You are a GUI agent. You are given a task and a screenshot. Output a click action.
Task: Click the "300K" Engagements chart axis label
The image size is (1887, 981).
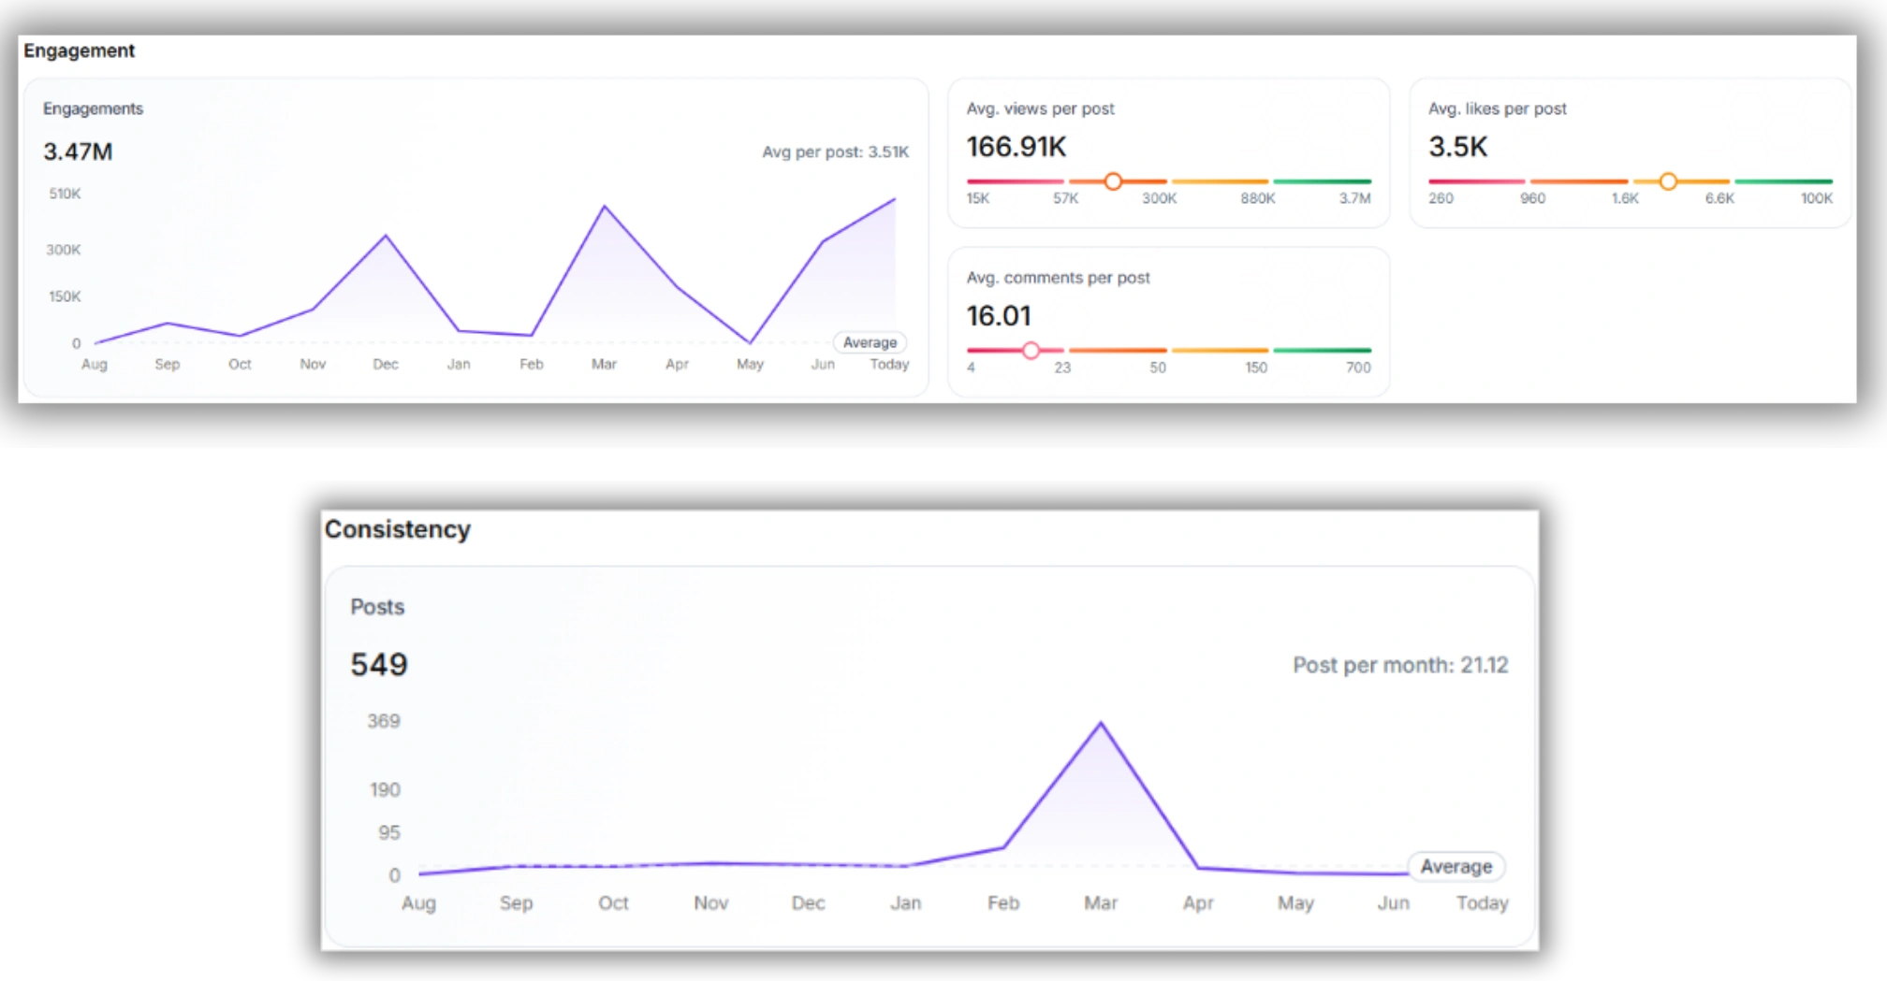click(64, 250)
